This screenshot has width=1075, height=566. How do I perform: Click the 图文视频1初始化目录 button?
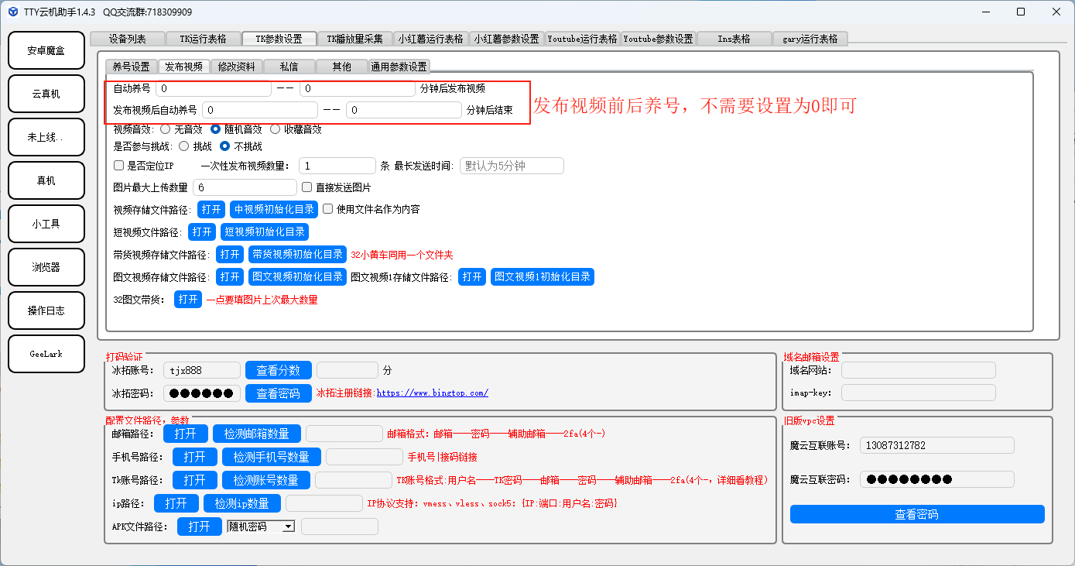pos(543,276)
